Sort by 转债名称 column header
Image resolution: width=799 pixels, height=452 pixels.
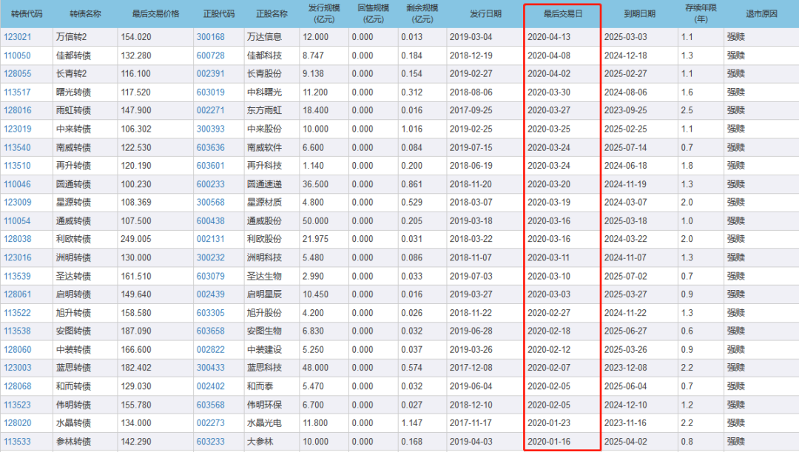(x=85, y=14)
